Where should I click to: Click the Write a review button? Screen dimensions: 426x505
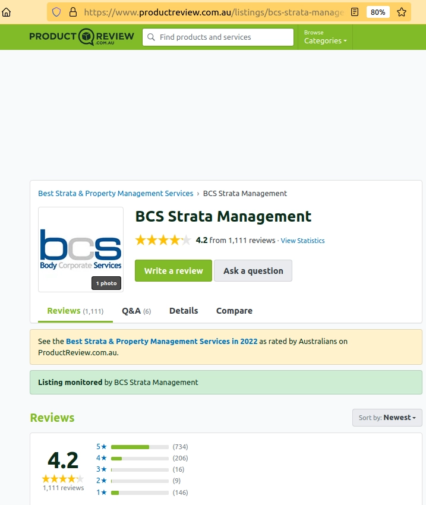(173, 270)
